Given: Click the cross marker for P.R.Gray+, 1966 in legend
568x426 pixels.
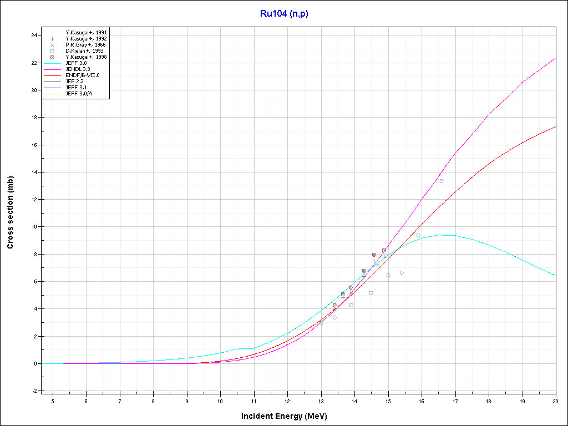Looking at the screenshot, I should 52,45.
